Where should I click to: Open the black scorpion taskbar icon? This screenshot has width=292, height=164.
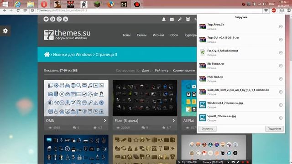84,4
